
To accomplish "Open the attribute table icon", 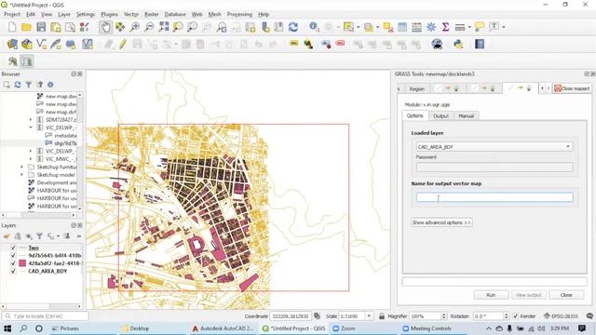I will (x=402, y=27).
